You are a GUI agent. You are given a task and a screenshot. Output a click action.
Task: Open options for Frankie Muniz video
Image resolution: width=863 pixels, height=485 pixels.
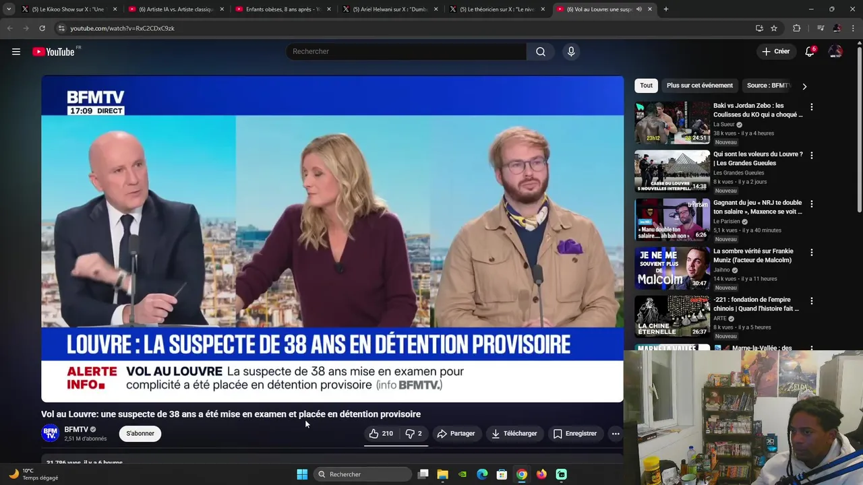(812, 253)
